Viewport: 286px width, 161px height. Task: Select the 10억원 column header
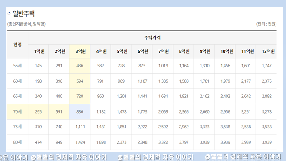coord(225,51)
